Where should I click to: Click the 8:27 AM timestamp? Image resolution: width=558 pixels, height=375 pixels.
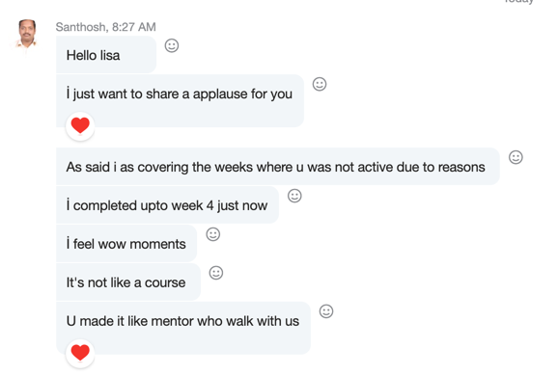(x=134, y=27)
